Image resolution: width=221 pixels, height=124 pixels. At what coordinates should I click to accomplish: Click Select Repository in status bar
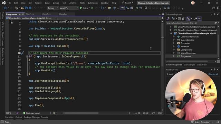coord(202,122)
